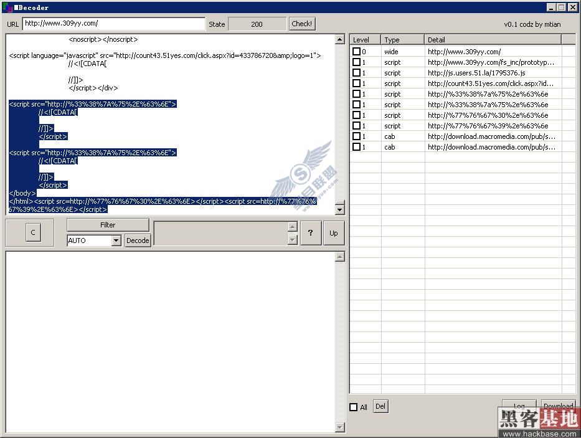Image resolution: width=581 pixels, height=438 pixels.
Task: Click the </body> line in source
Action: 22,193
